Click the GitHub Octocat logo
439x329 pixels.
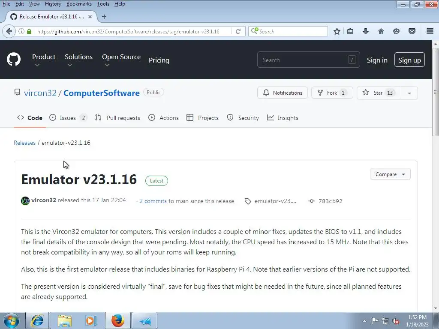click(13, 59)
